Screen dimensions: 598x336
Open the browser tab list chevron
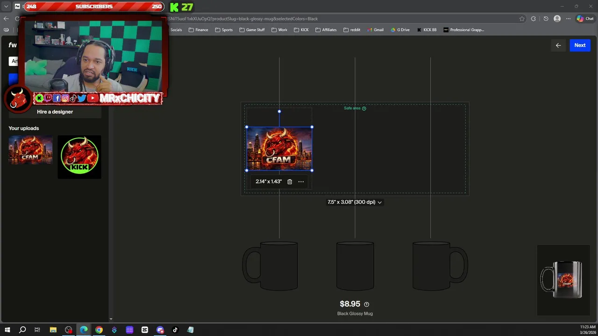pyautogui.click(x=6, y=7)
